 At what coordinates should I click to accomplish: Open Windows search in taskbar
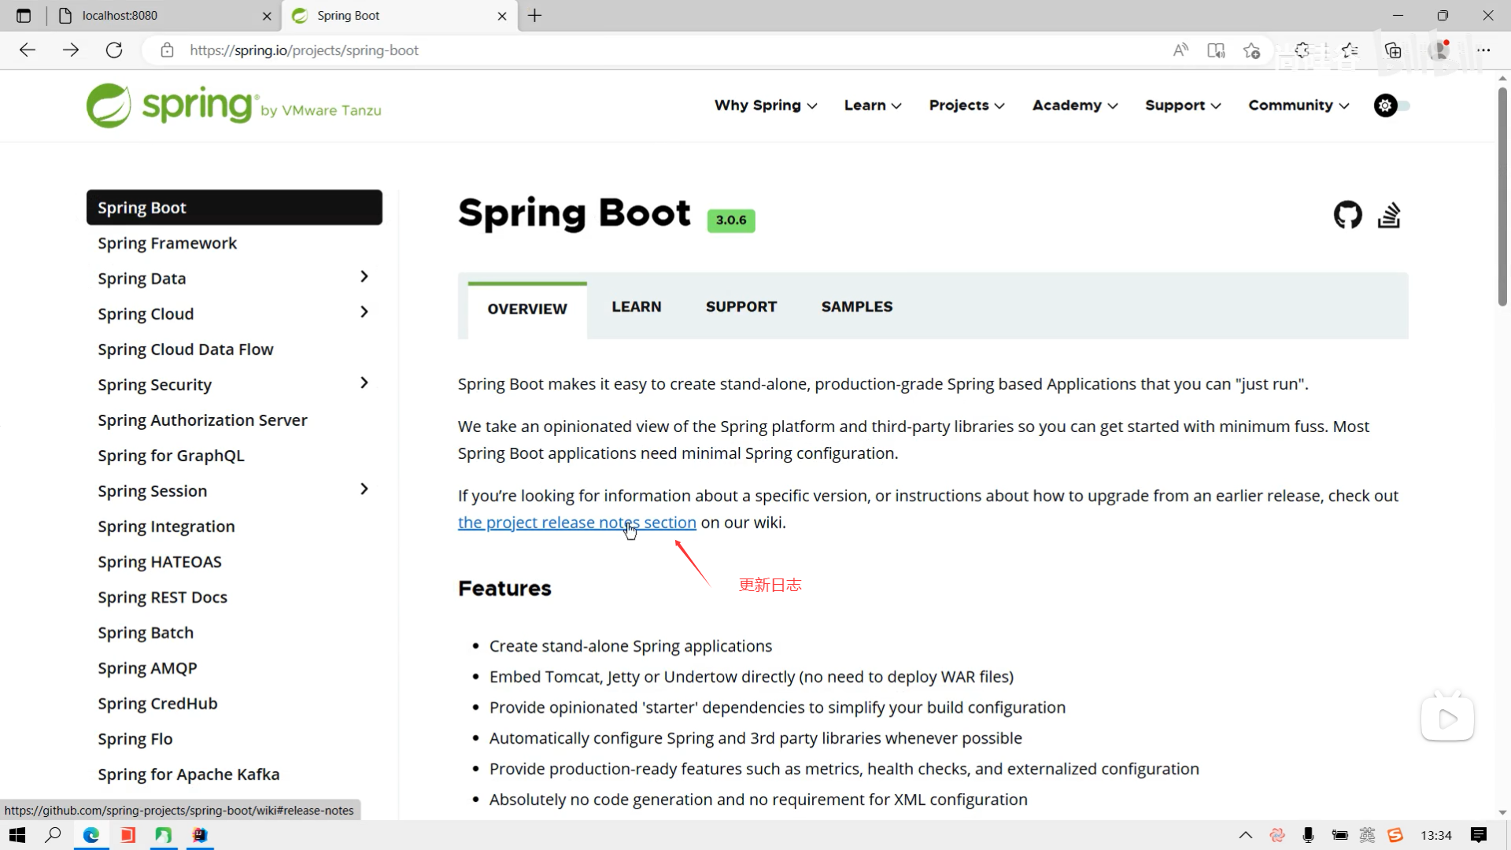click(53, 835)
